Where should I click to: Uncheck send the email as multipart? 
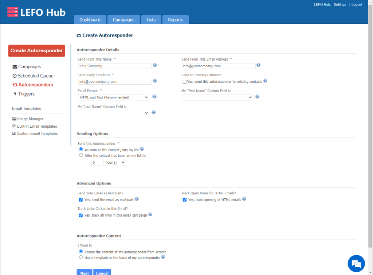tap(81, 200)
